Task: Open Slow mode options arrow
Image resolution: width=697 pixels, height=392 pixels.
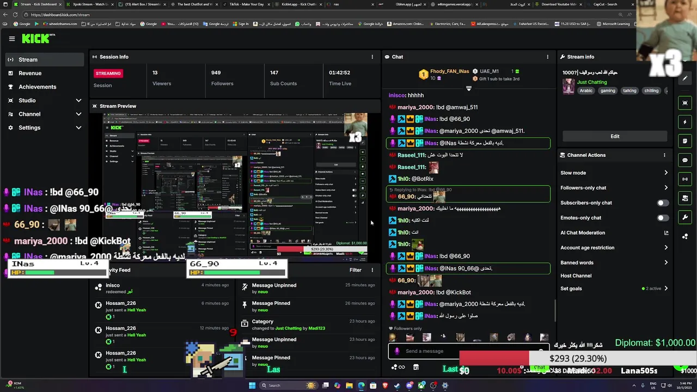Action: tap(666, 173)
